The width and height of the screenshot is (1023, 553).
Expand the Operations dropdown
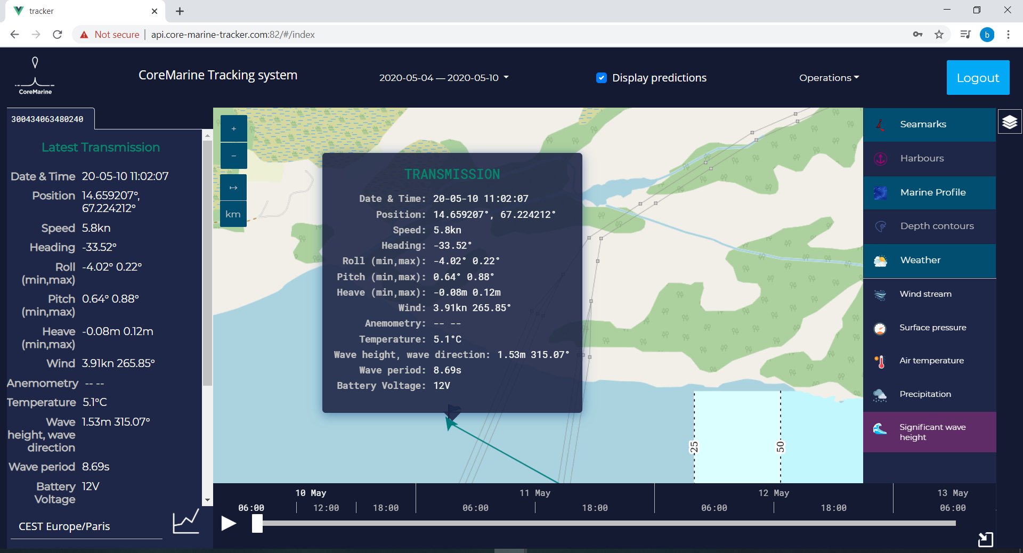click(829, 78)
